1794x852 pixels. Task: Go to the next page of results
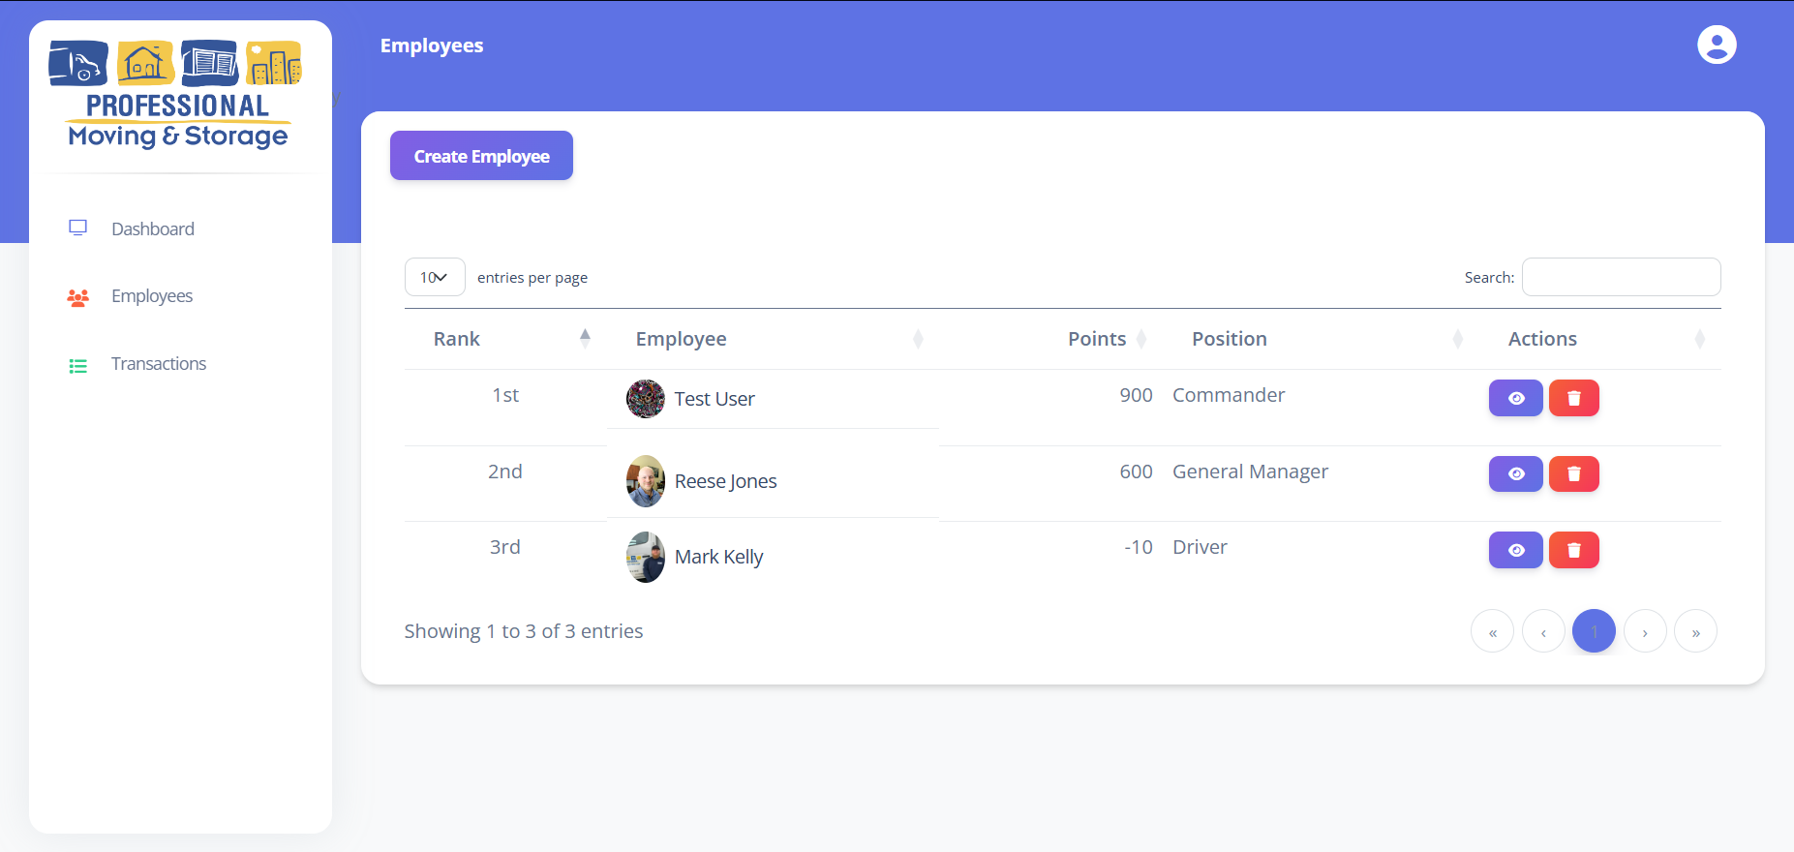click(1644, 631)
